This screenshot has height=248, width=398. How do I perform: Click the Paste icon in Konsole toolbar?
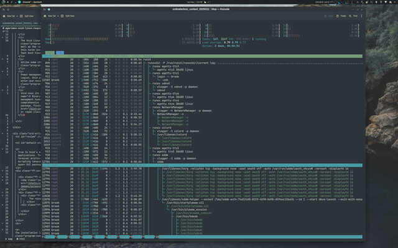(x=337, y=16)
